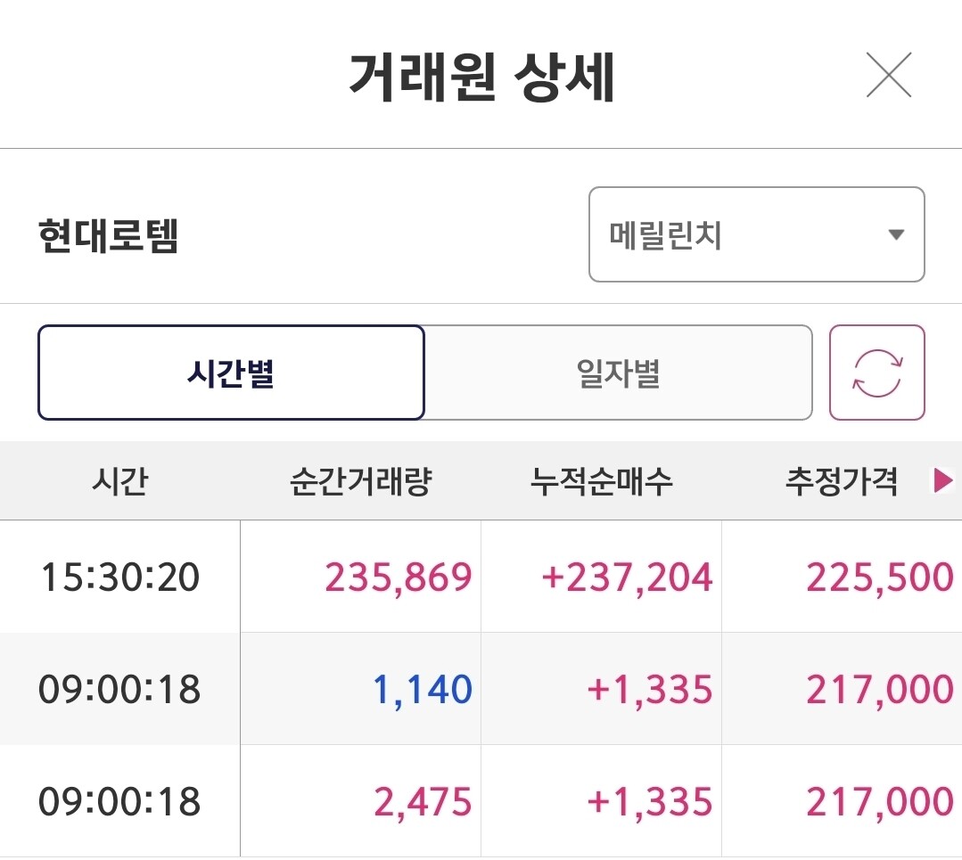Select the 15:30:20 time row
This screenshot has width=962, height=860.
pos(119,577)
